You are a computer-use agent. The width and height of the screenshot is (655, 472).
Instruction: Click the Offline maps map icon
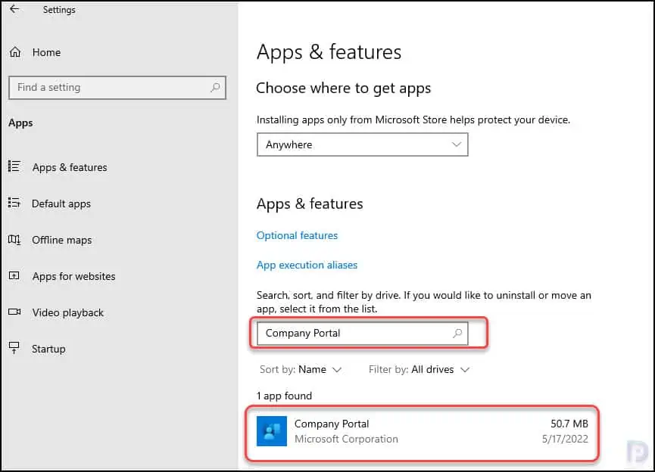pyautogui.click(x=14, y=240)
